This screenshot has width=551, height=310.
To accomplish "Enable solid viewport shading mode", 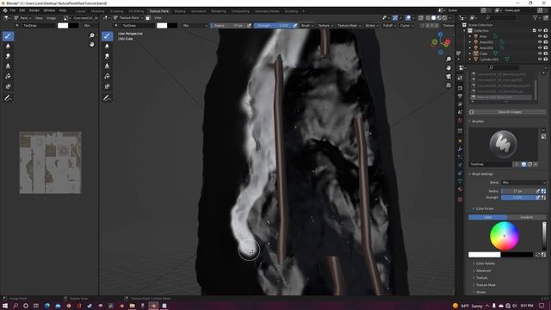I will [x=434, y=17].
